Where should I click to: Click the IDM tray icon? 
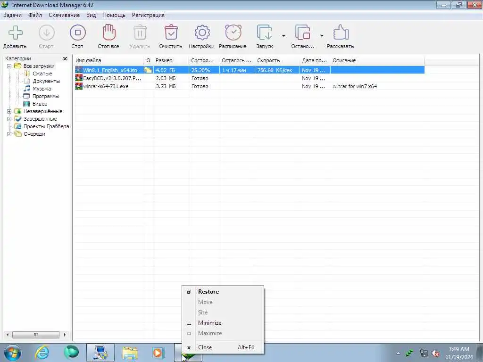click(410, 353)
